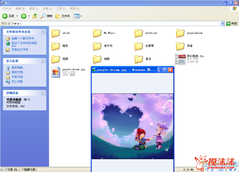Viewport: 239px width, 172px height.
Task: Click the green Forward arrow button
Action: pos(24,16)
